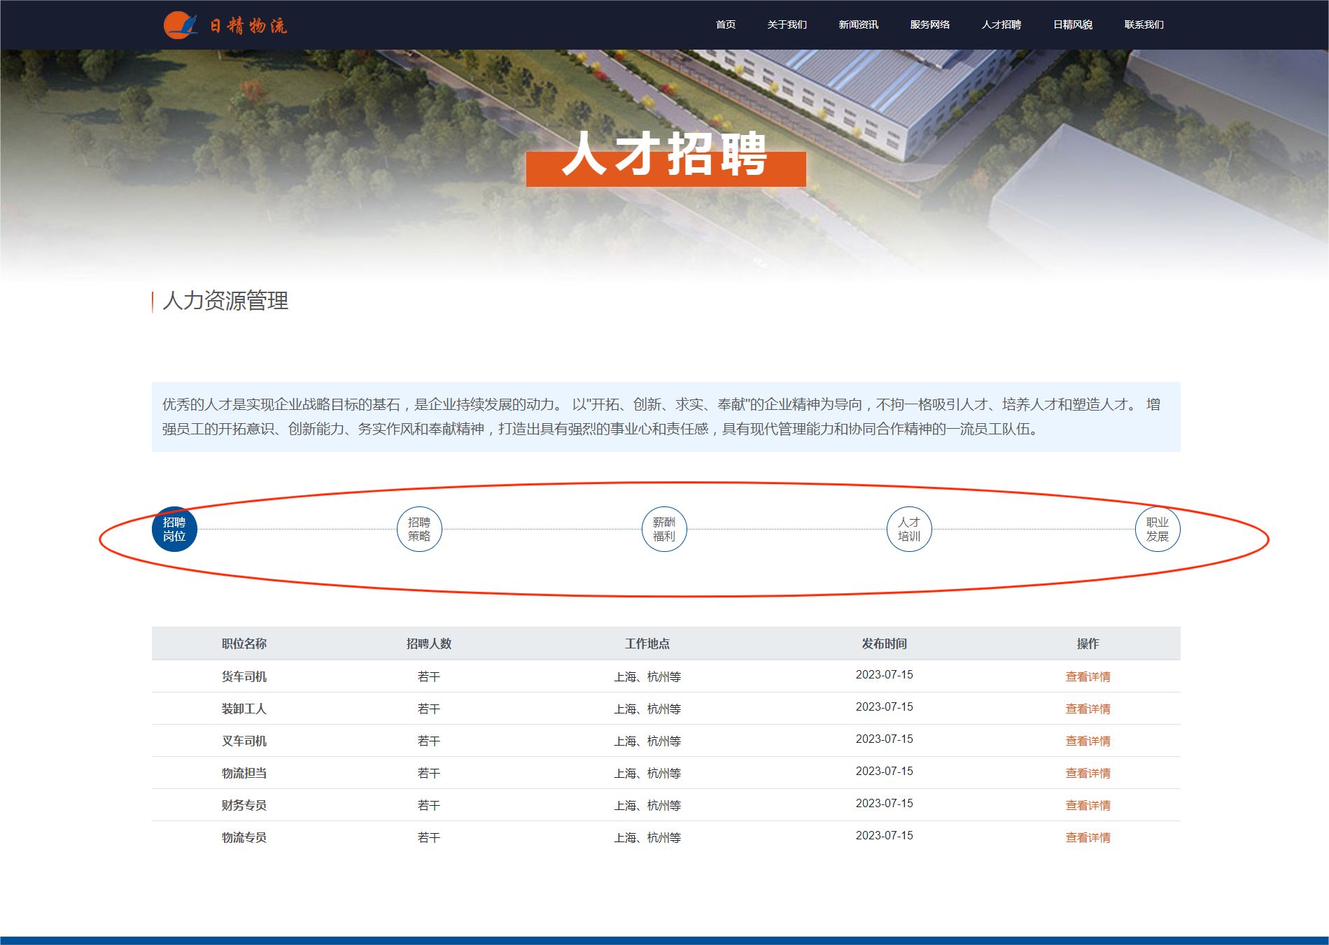Click the 职位名称 column header
1329x945 pixels.
(x=244, y=644)
